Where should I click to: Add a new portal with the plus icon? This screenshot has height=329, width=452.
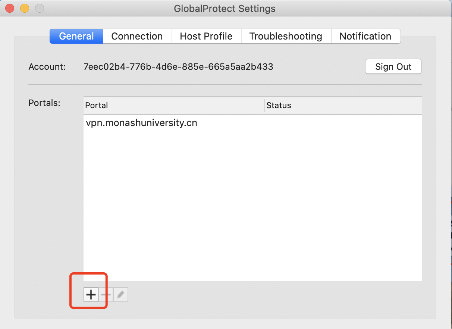click(91, 294)
